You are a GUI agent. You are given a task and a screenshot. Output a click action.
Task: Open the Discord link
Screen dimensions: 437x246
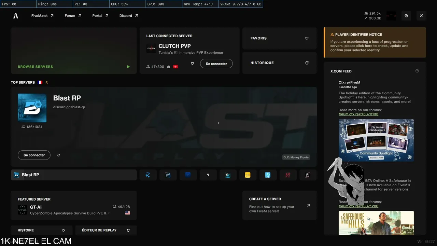click(129, 16)
